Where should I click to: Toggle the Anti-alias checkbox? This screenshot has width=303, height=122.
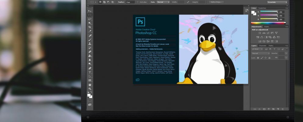coord(137,2)
